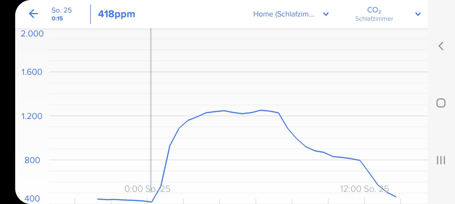Expand the Home (Schlafzim...) location dropdown arrow
Screen dimensions: 455x204
point(326,14)
